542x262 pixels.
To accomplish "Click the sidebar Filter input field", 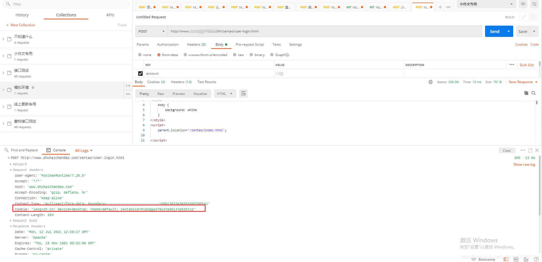I will coord(66,4).
